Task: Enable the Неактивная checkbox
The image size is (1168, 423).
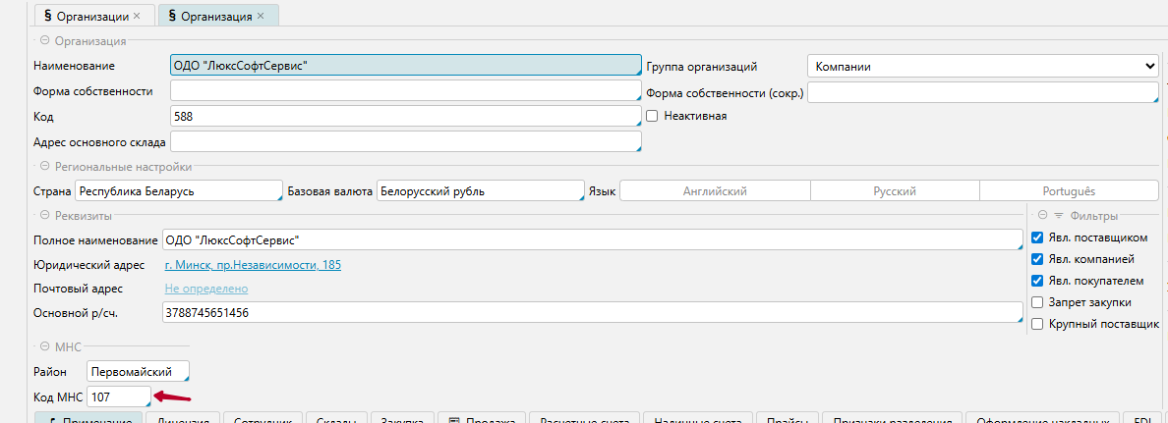Action: 652,116
